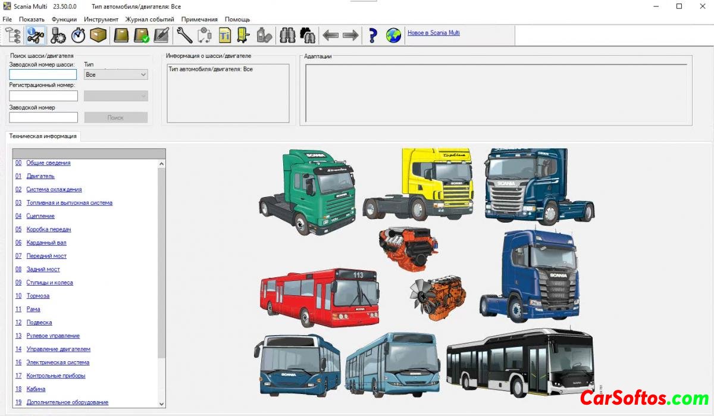Viewport: 714px width, 416px height.
Task: Click the blue question mark help icon
Action: point(373,36)
